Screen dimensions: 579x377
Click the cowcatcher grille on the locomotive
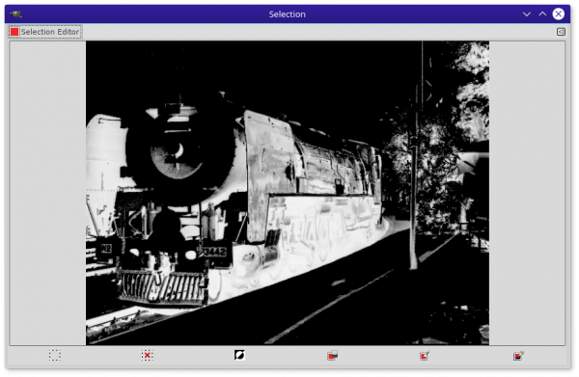pyautogui.click(x=162, y=286)
